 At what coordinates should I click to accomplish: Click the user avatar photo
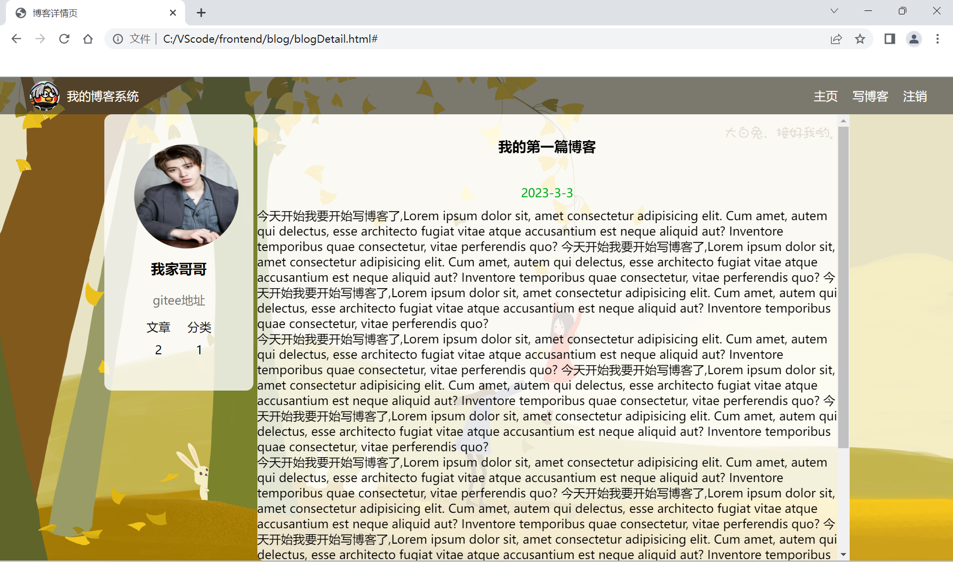click(x=186, y=196)
